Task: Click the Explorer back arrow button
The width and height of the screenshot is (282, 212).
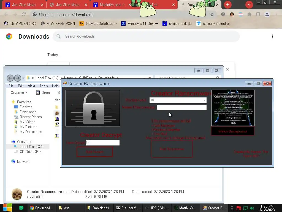Action: coord(10,78)
